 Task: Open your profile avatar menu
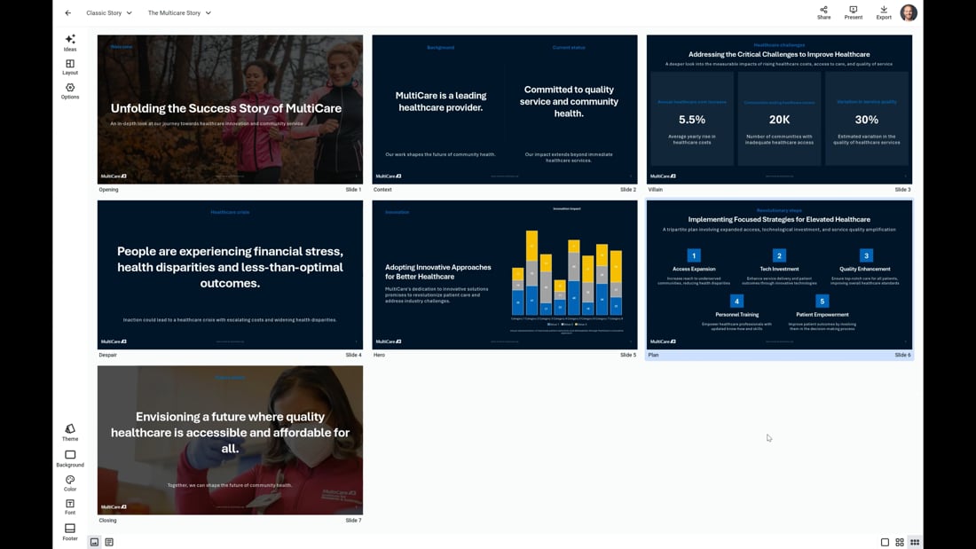point(908,12)
